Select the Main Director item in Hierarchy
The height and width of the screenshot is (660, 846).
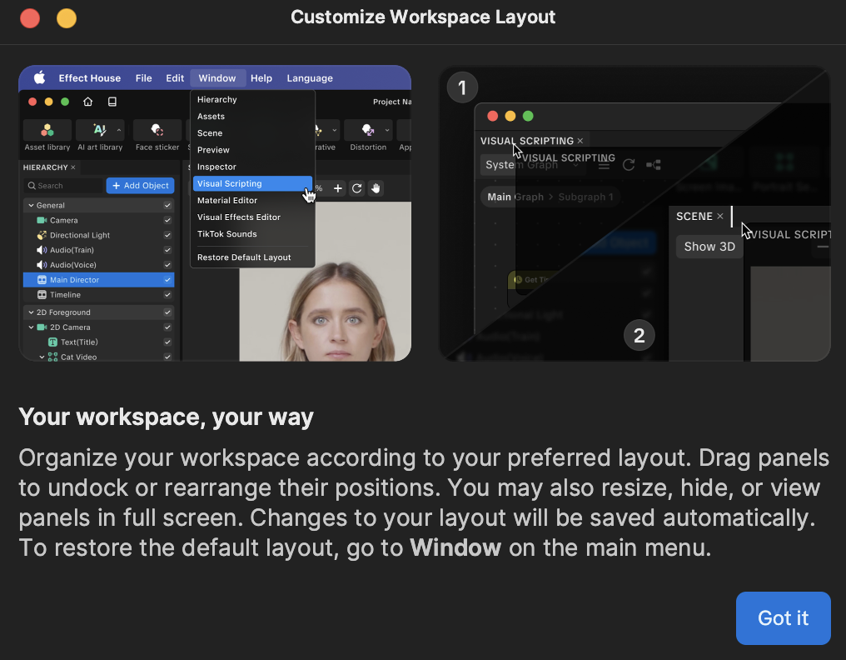tap(75, 280)
